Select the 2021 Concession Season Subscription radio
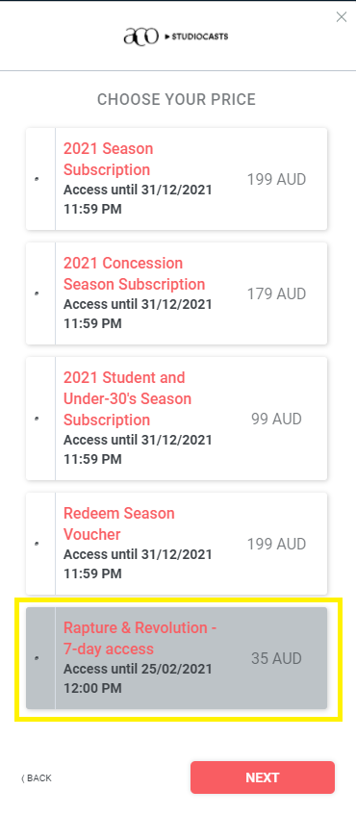This screenshot has width=356, height=815. [x=37, y=293]
